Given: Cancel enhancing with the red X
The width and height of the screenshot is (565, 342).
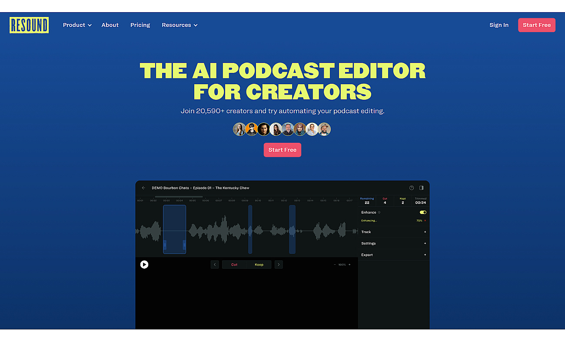Looking at the screenshot, I should [425, 220].
